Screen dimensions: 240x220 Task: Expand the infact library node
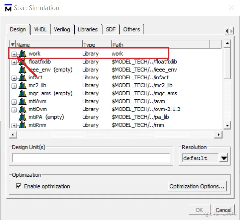(x=14, y=78)
